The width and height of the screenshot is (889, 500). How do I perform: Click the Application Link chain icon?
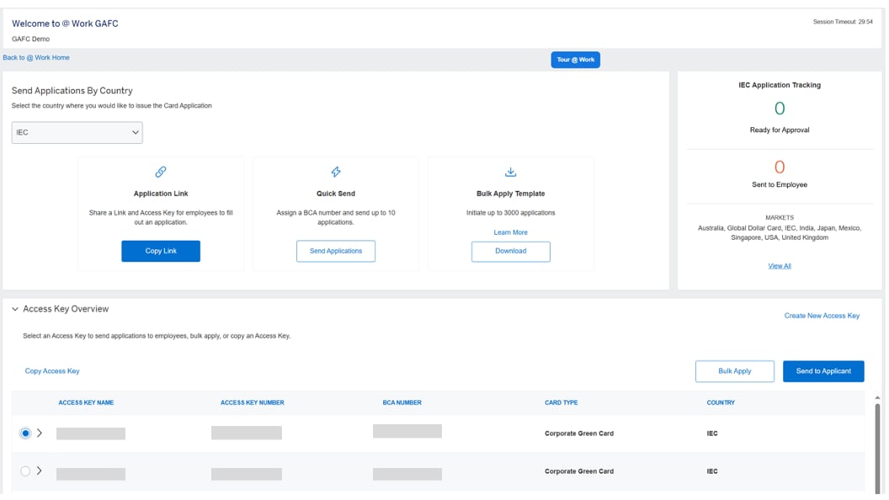pos(161,171)
